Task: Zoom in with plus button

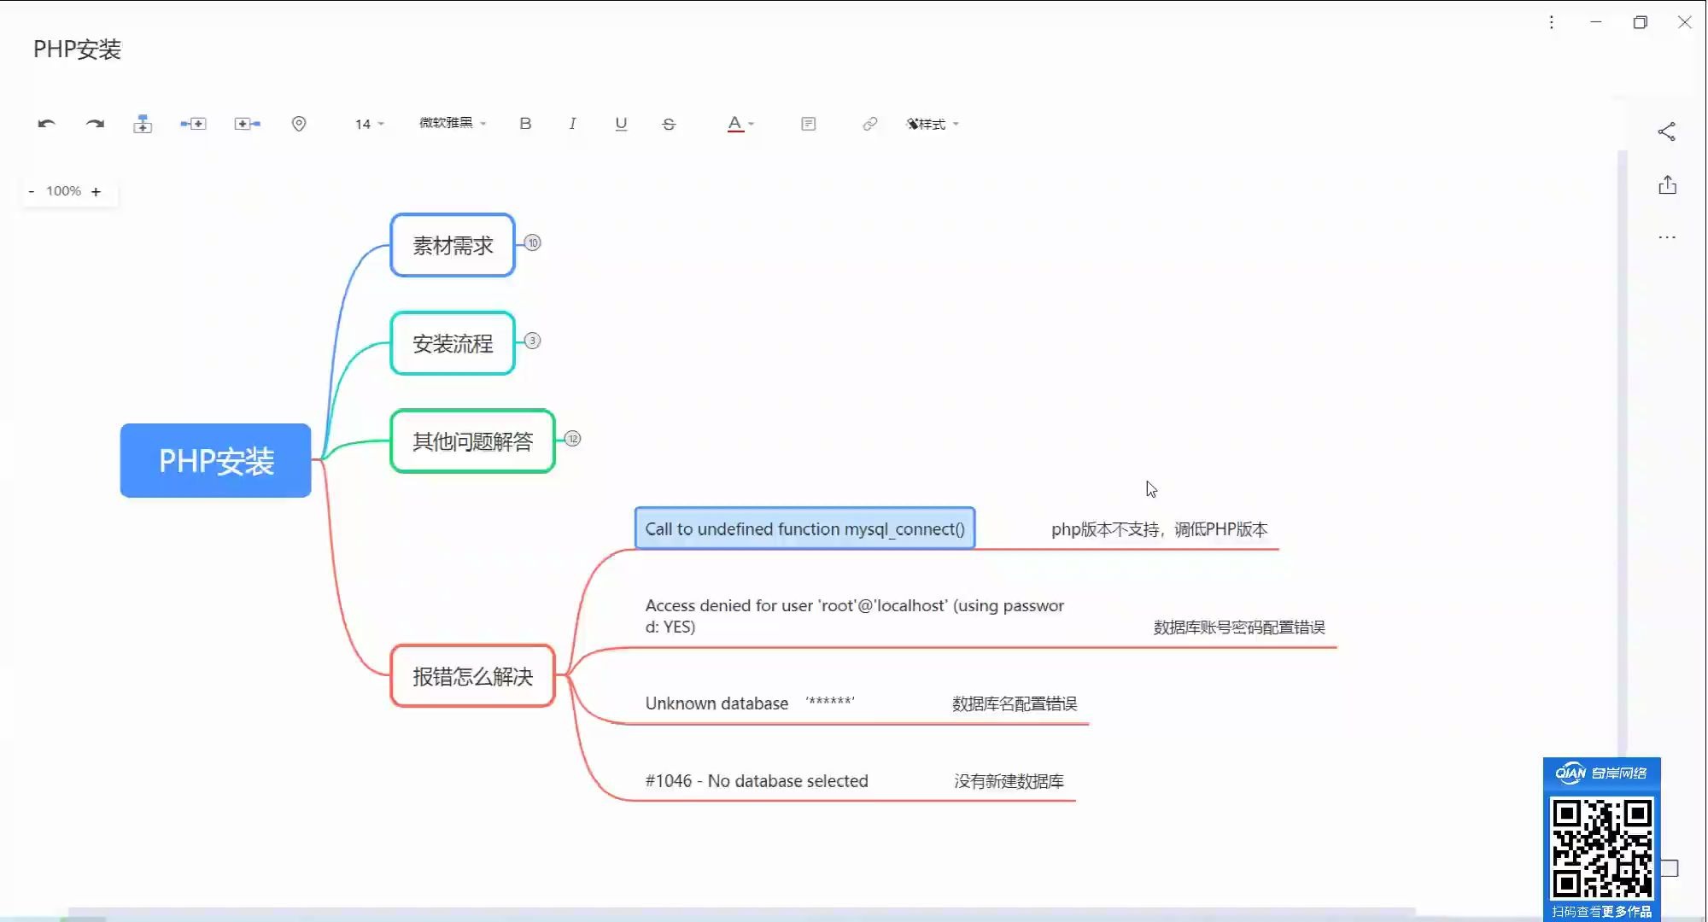Action: [96, 191]
